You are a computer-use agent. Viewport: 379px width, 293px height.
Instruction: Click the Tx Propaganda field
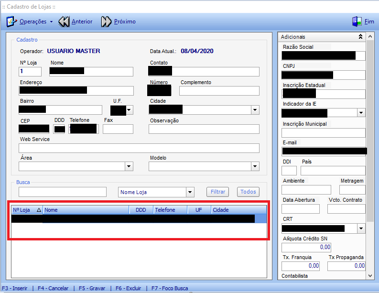click(x=347, y=266)
